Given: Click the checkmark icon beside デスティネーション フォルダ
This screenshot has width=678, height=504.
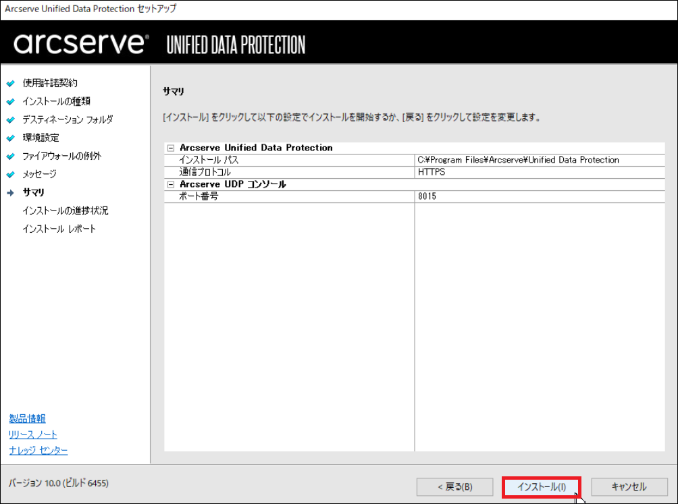Looking at the screenshot, I should click(x=10, y=120).
